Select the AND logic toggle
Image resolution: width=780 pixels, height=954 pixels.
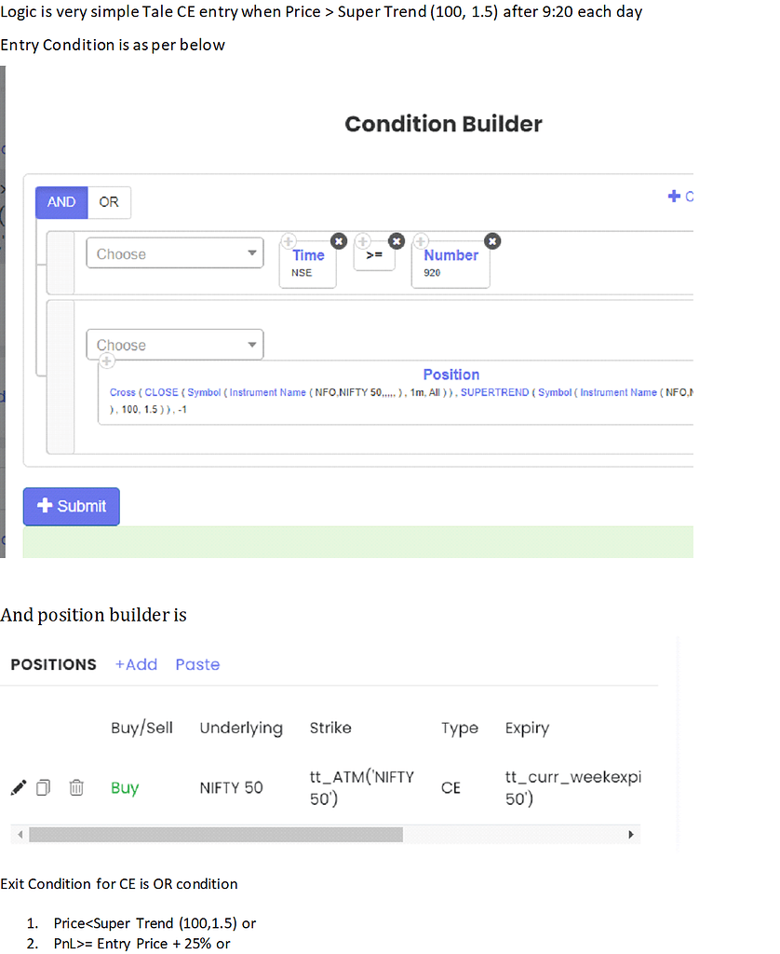point(61,202)
